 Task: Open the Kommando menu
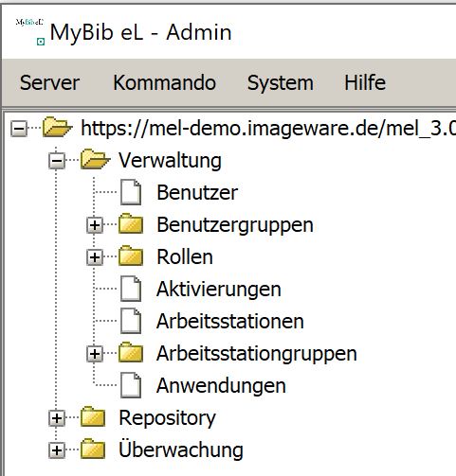coord(165,82)
